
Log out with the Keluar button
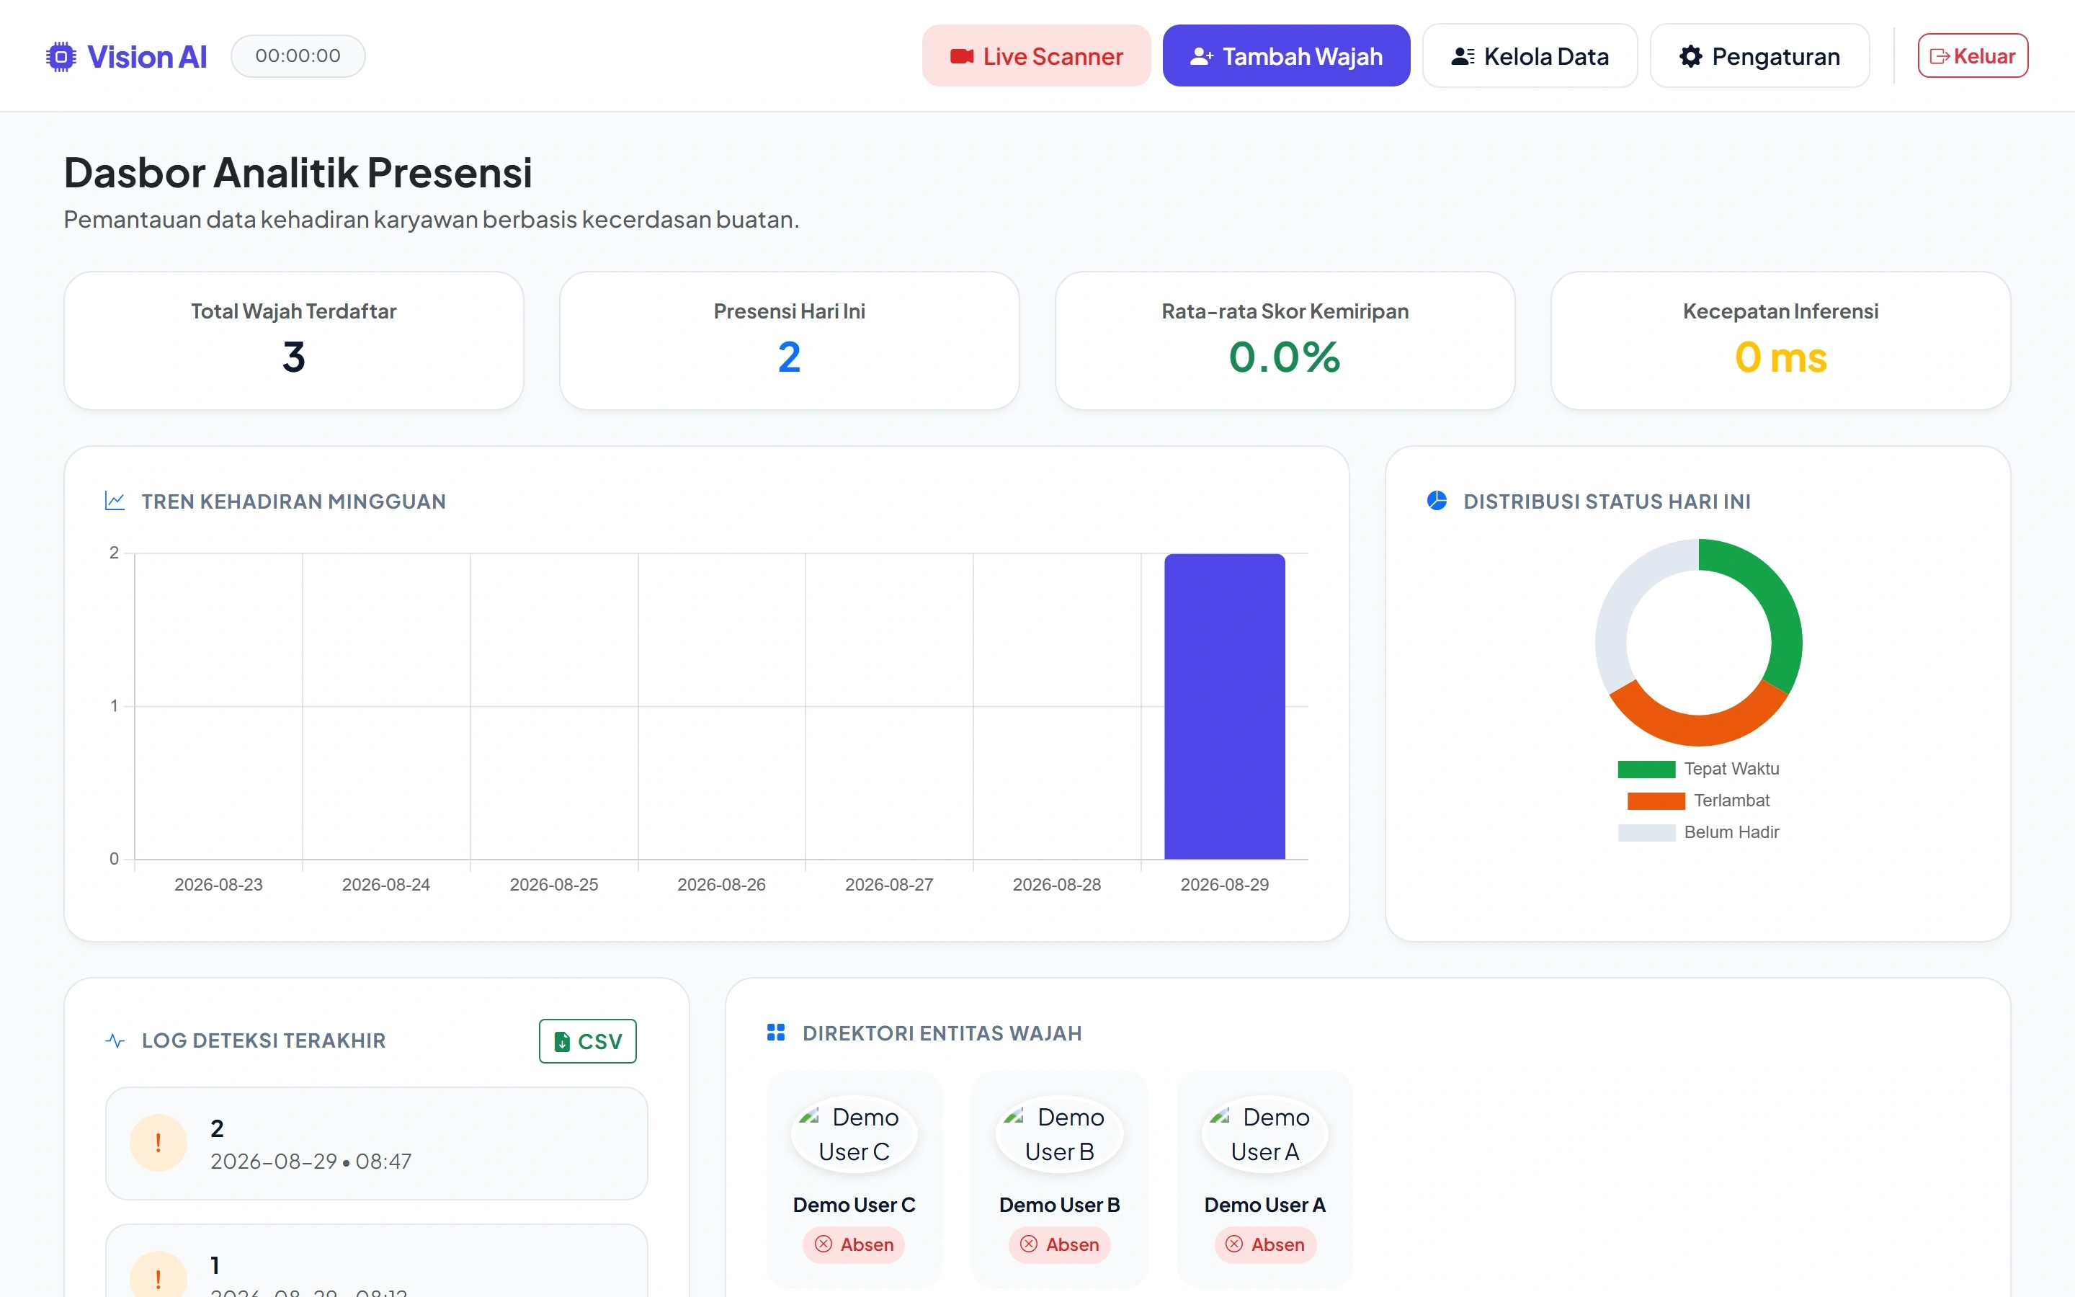pyautogui.click(x=1973, y=55)
